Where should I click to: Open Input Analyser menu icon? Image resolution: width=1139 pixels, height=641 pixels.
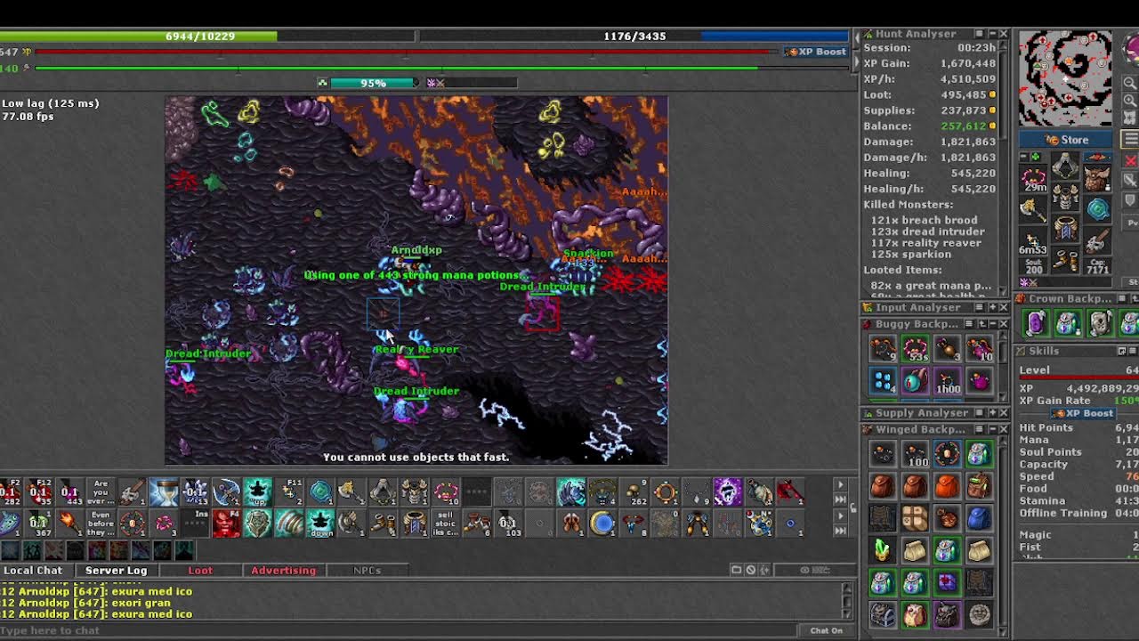pyautogui.click(x=979, y=307)
